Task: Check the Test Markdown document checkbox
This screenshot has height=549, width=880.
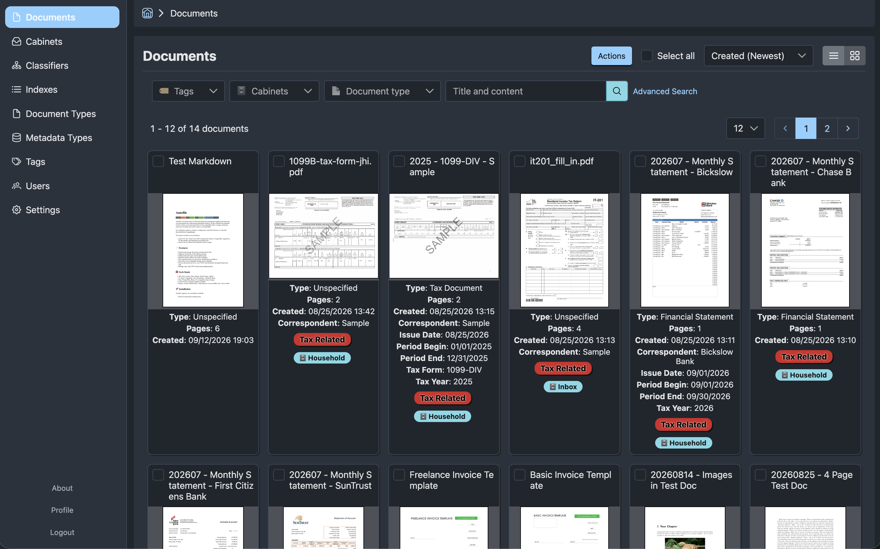Action: [158, 161]
